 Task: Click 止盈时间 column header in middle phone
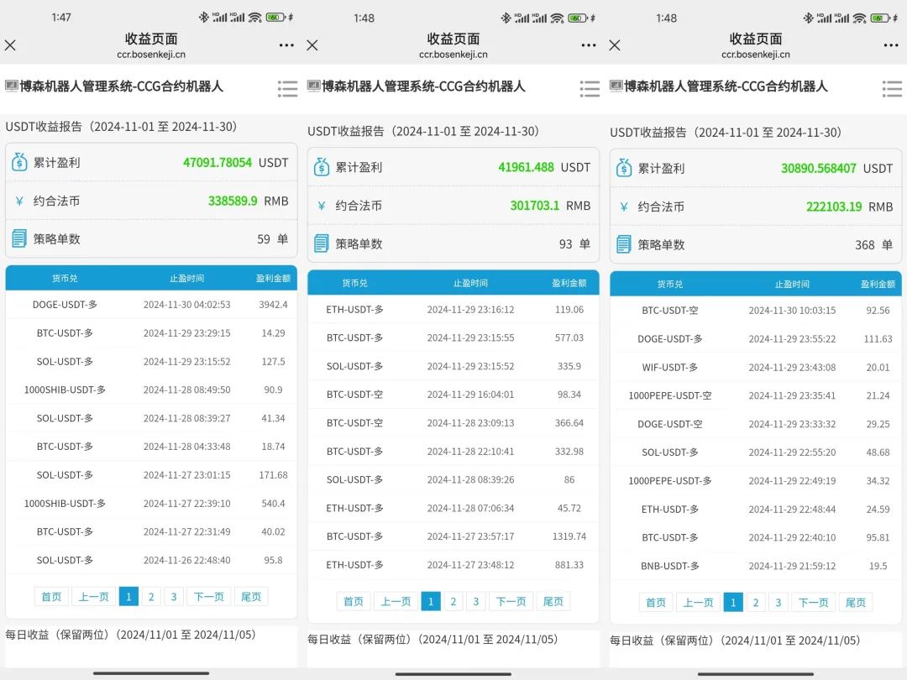(470, 283)
